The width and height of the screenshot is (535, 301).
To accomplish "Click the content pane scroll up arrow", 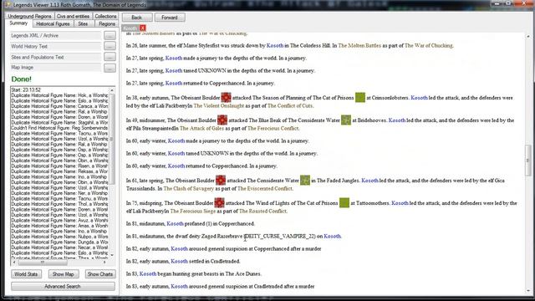I will point(528,36).
